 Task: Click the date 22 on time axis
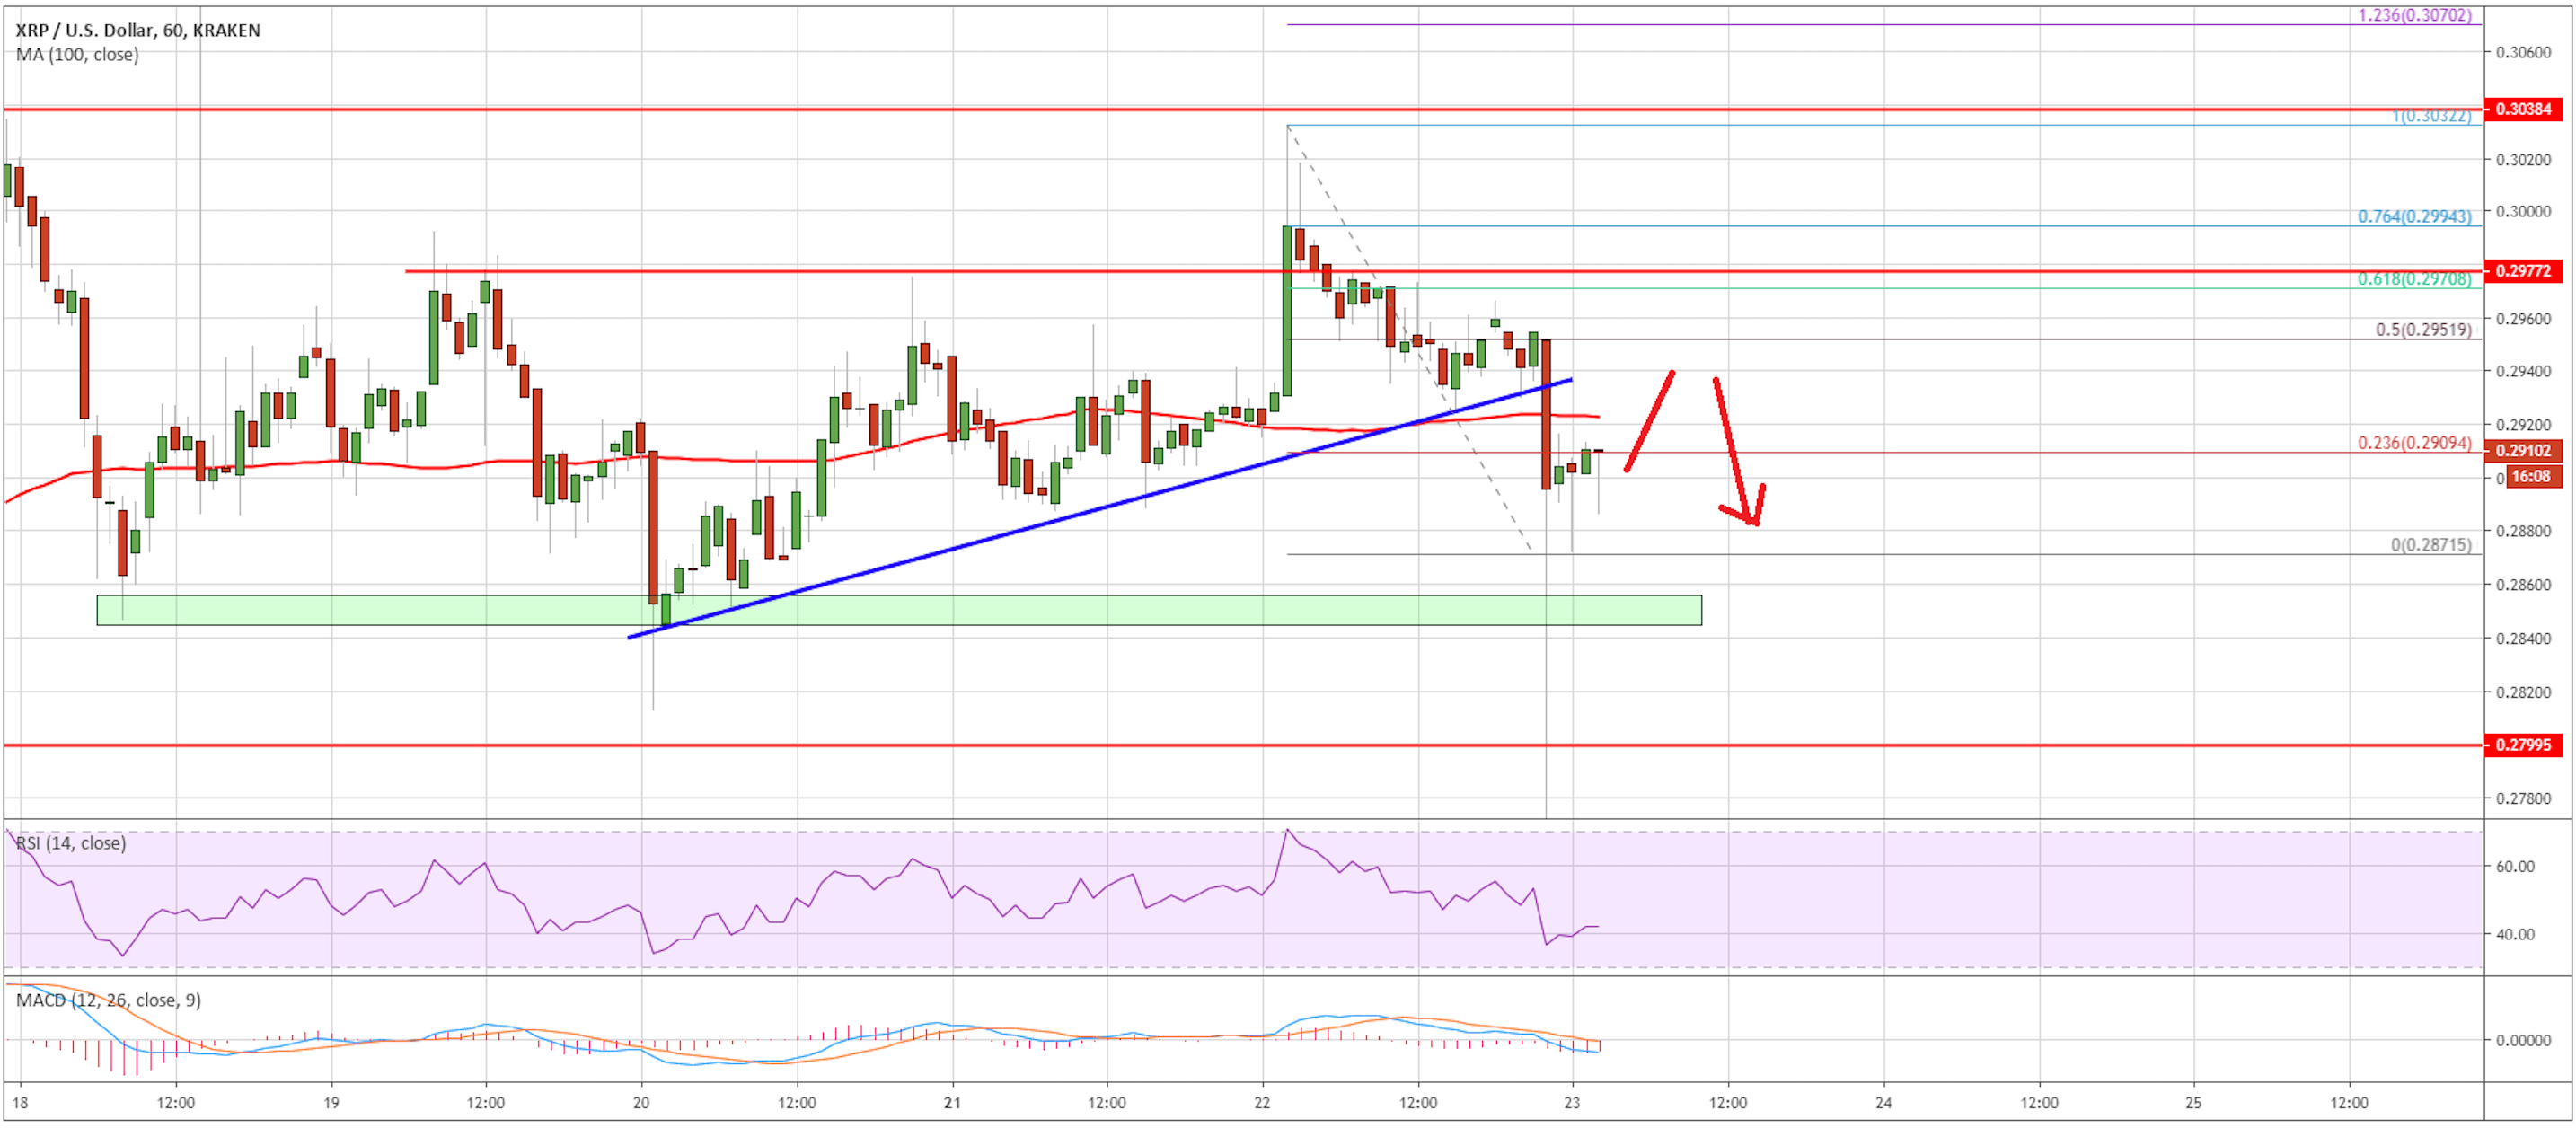pyautogui.click(x=1262, y=1103)
